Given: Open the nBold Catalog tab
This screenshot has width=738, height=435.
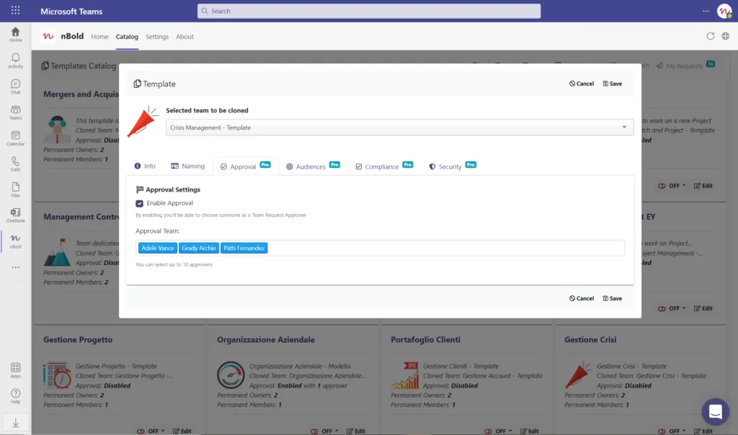Looking at the screenshot, I should [127, 36].
